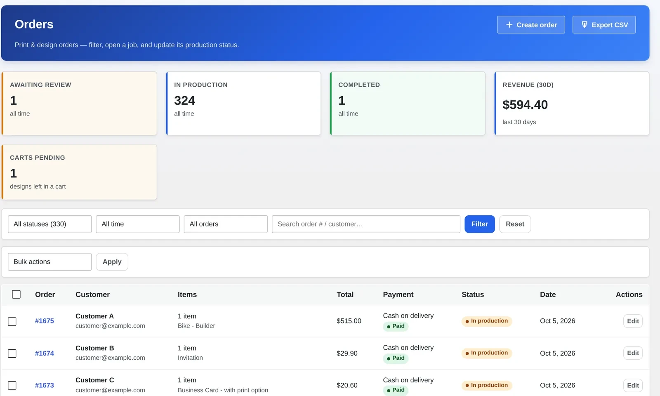Viewport: 660px width, 396px height.
Task: Click the Total column header
Action: (x=345, y=295)
